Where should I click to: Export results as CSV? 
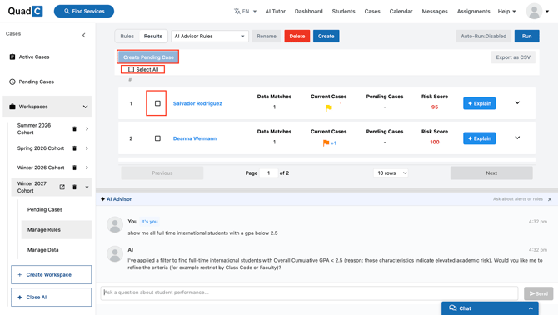pyautogui.click(x=513, y=57)
